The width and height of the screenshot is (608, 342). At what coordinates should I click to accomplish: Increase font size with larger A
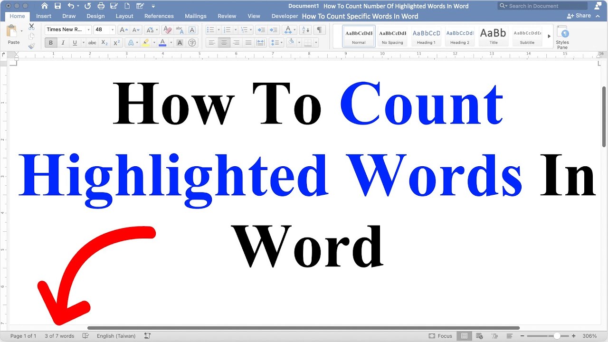(123, 29)
